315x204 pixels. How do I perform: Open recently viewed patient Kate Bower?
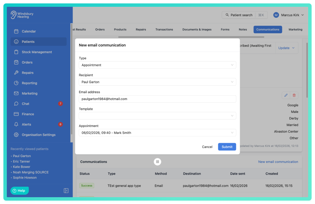pos(21,167)
